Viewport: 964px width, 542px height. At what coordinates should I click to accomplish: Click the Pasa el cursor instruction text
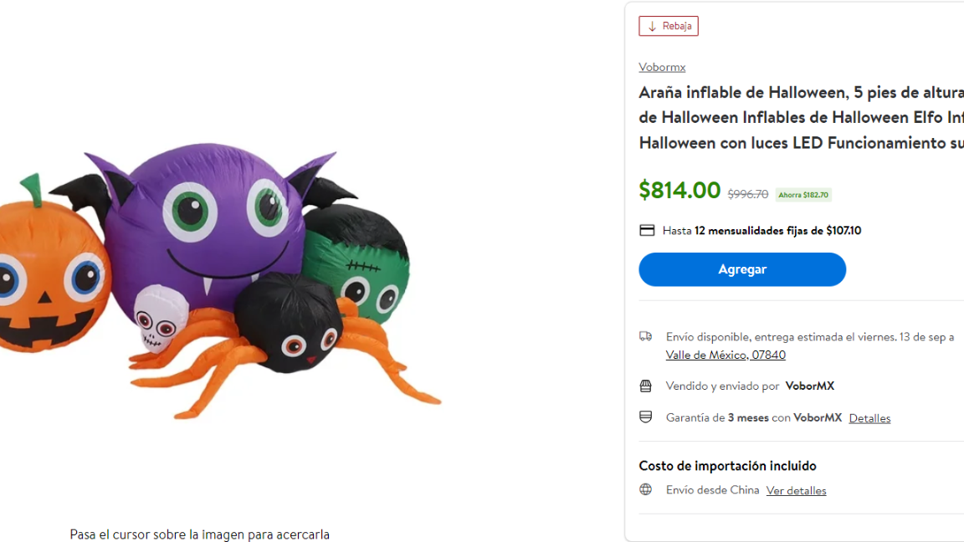coord(199,534)
